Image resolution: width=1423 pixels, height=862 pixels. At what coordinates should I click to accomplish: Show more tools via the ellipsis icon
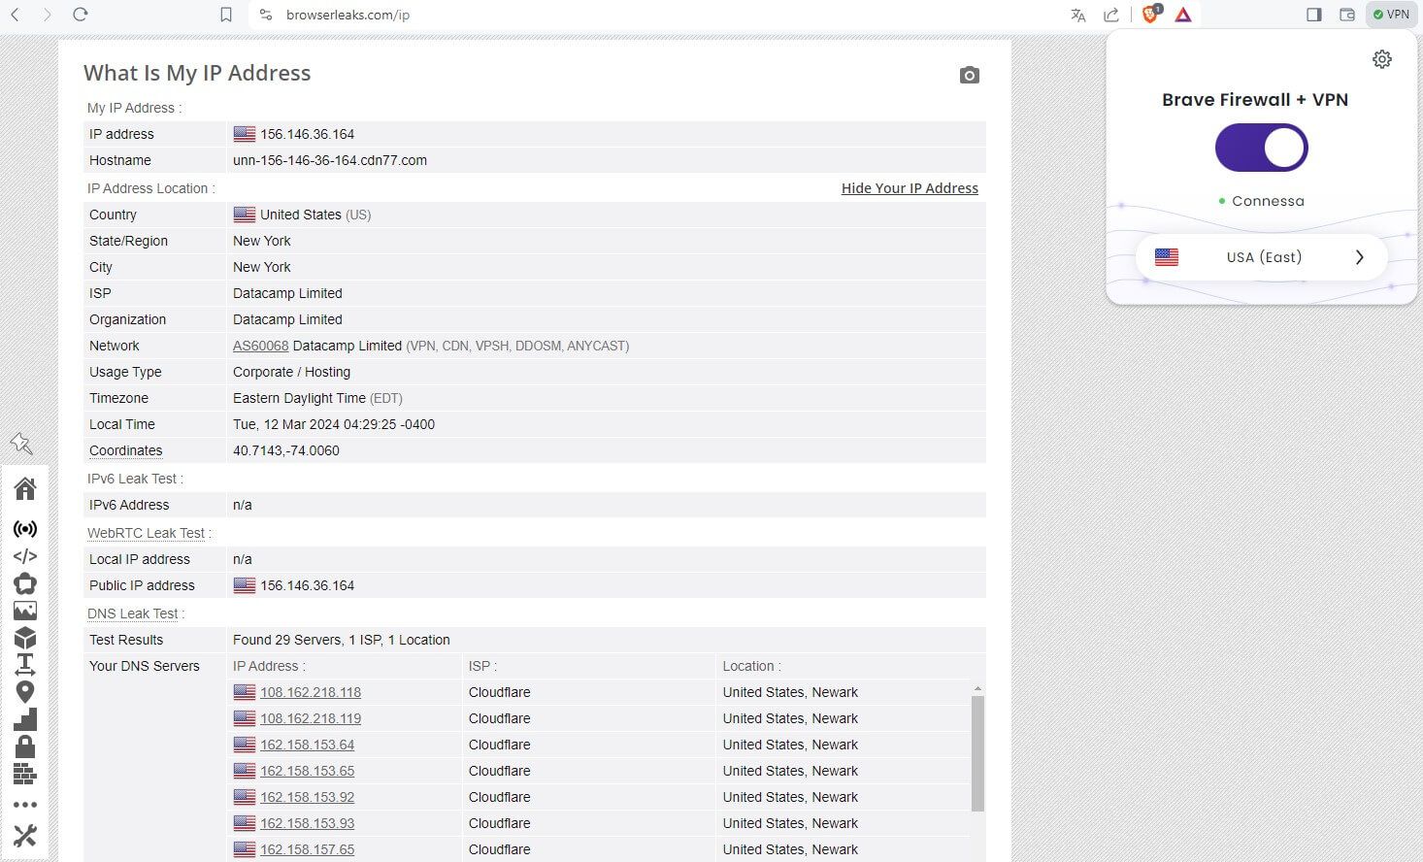pyautogui.click(x=25, y=805)
